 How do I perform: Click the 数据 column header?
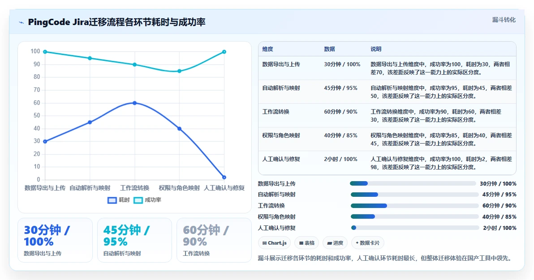(x=329, y=49)
